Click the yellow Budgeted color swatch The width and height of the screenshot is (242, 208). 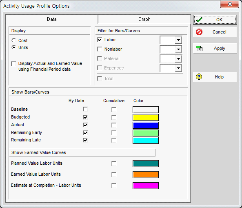click(x=146, y=117)
